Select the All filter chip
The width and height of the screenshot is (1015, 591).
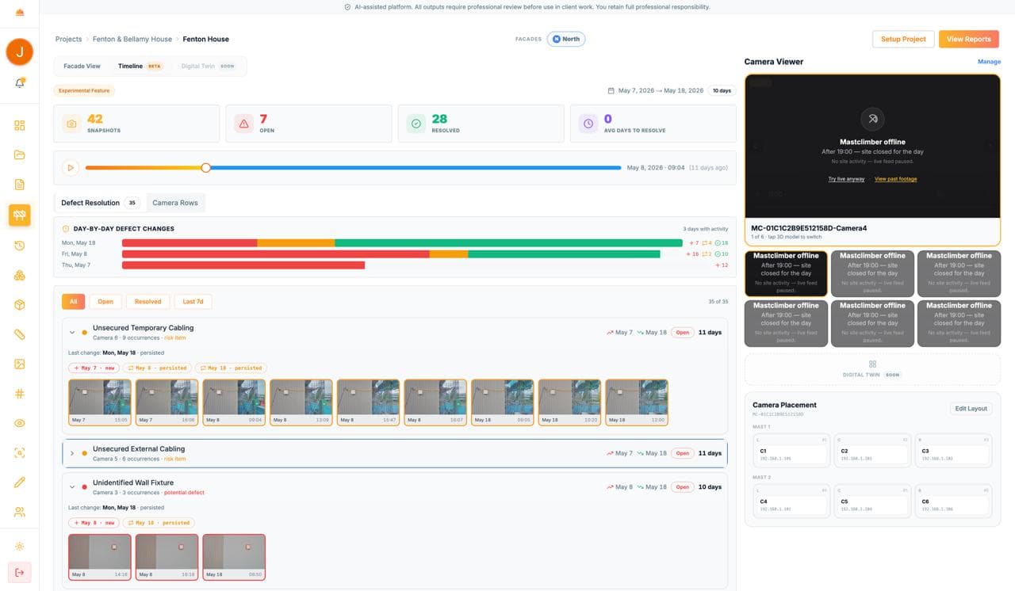[x=73, y=302]
